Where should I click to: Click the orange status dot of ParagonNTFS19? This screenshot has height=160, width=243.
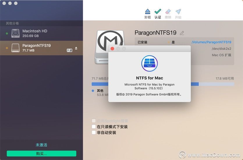coord(7,48)
